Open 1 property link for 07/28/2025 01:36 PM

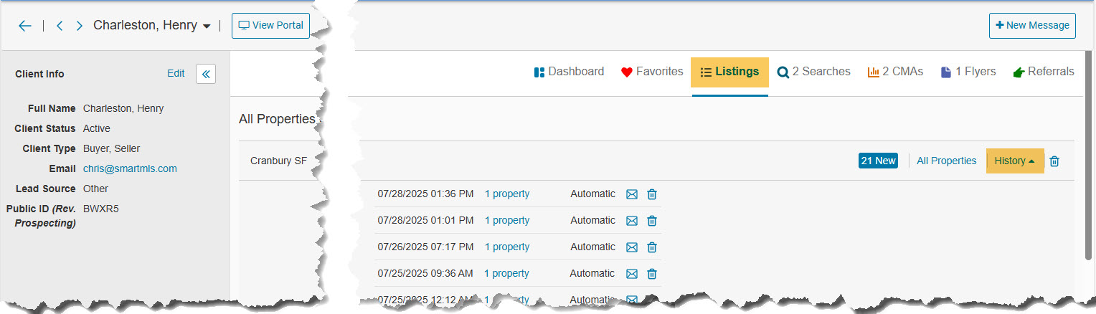pyautogui.click(x=507, y=194)
